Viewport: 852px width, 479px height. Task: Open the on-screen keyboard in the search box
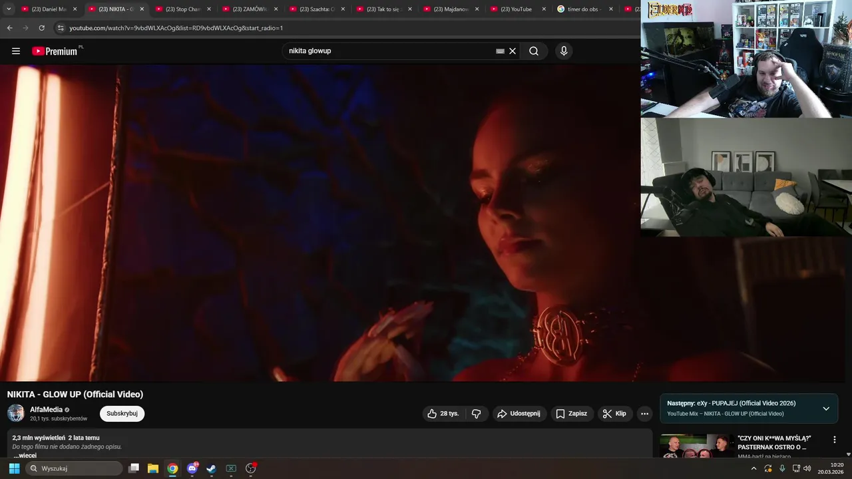[x=500, y=51]
